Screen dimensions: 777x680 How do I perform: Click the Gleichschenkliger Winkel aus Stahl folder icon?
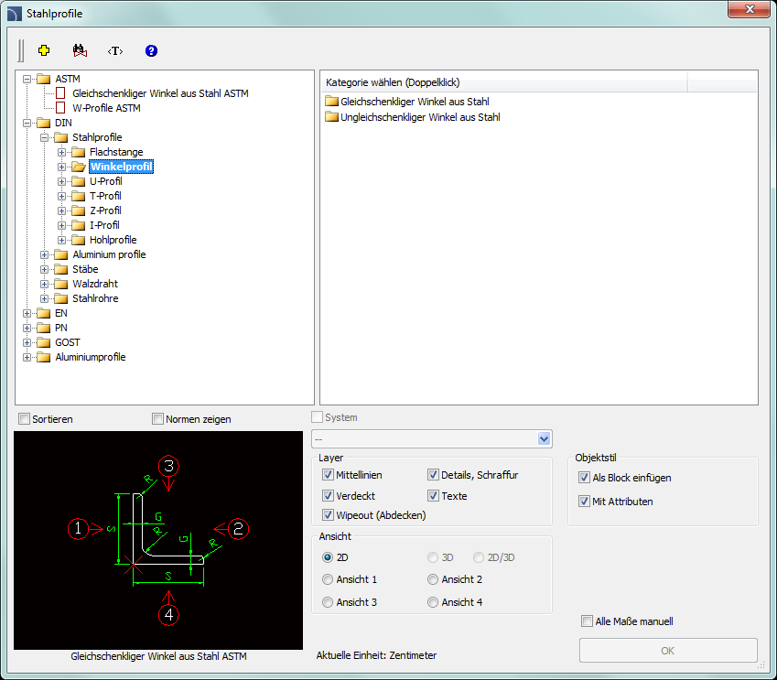[x=331, y=101]
